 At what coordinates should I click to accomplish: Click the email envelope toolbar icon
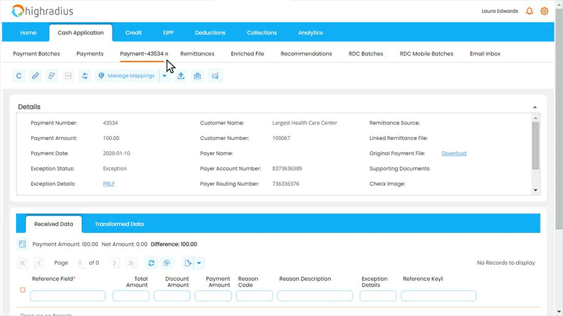[x=198, y=76]
